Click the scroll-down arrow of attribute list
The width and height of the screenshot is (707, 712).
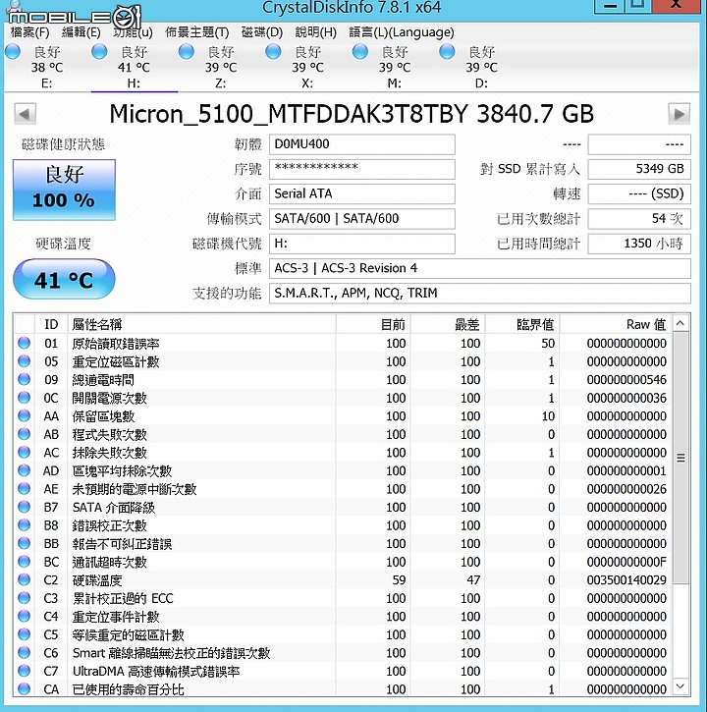pos(680,685)
